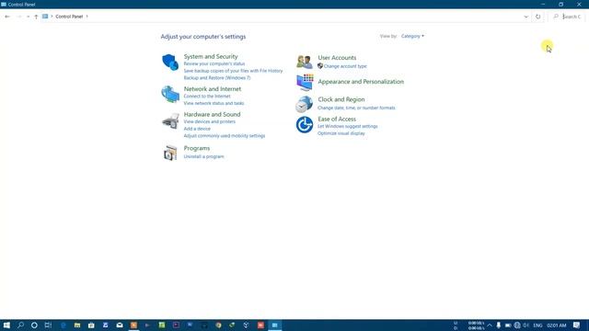Open Backup and Restore (Windows 7)
The width and height of the screenshot is (589, 331).
tap(217, 77)
